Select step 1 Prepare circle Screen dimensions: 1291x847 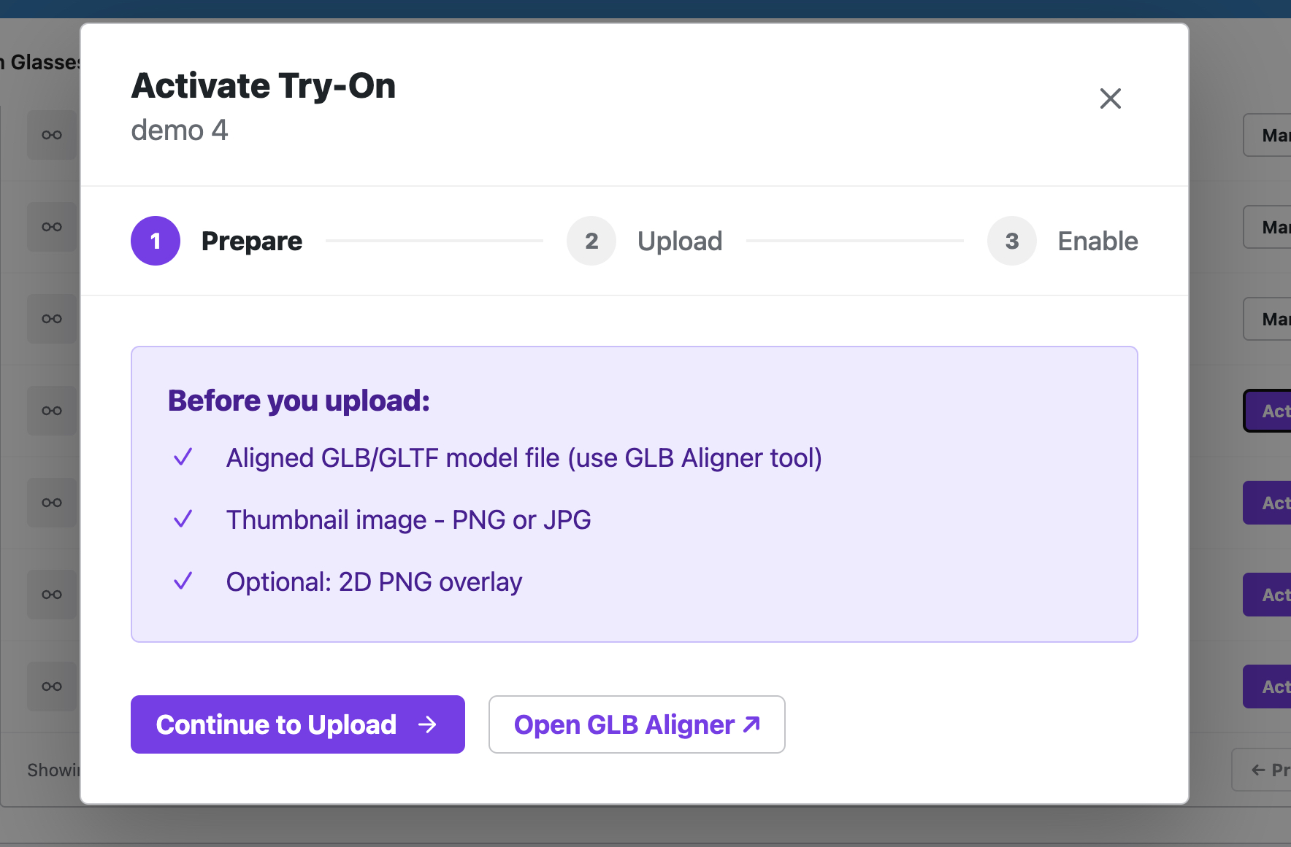coord(156,241)
